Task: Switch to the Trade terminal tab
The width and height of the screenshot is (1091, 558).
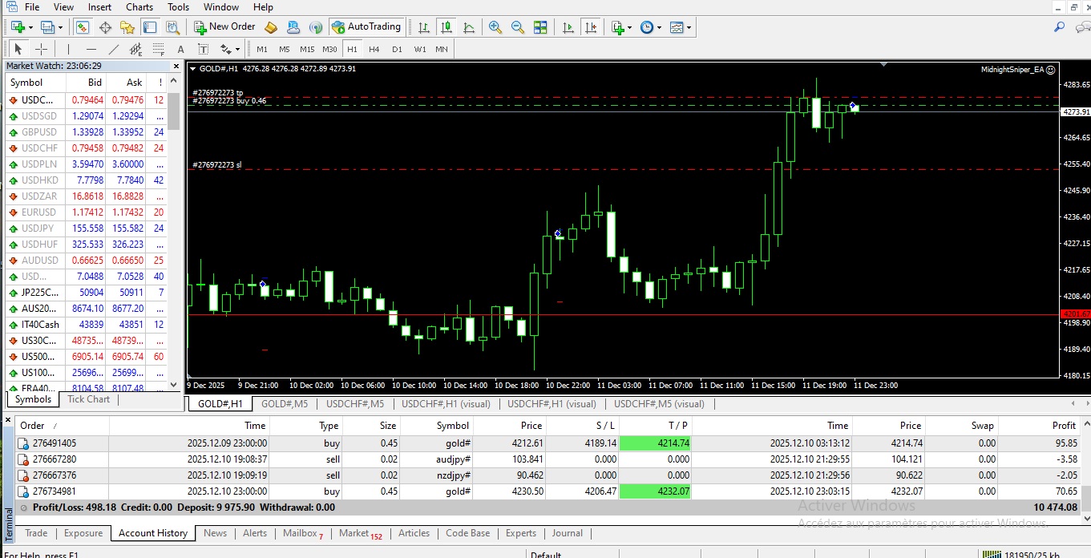Action: point(36,533)
